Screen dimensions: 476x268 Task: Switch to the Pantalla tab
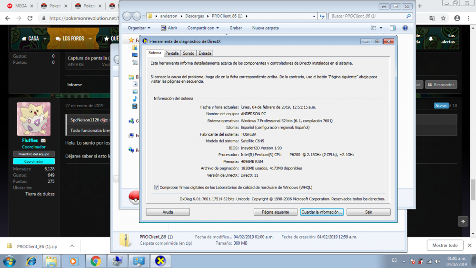pos(172,53)
